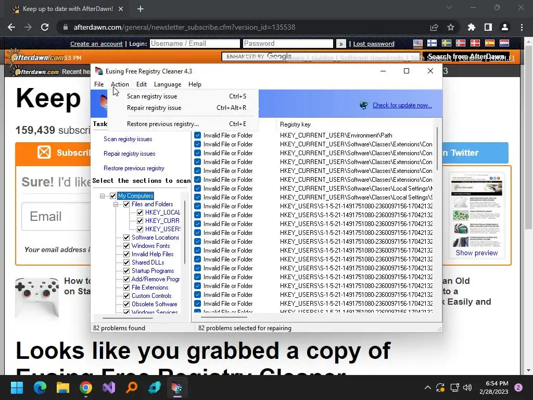Open File Explorer from the taskbar
Screen dimensions: 533x400
click(x=63, y=387)
